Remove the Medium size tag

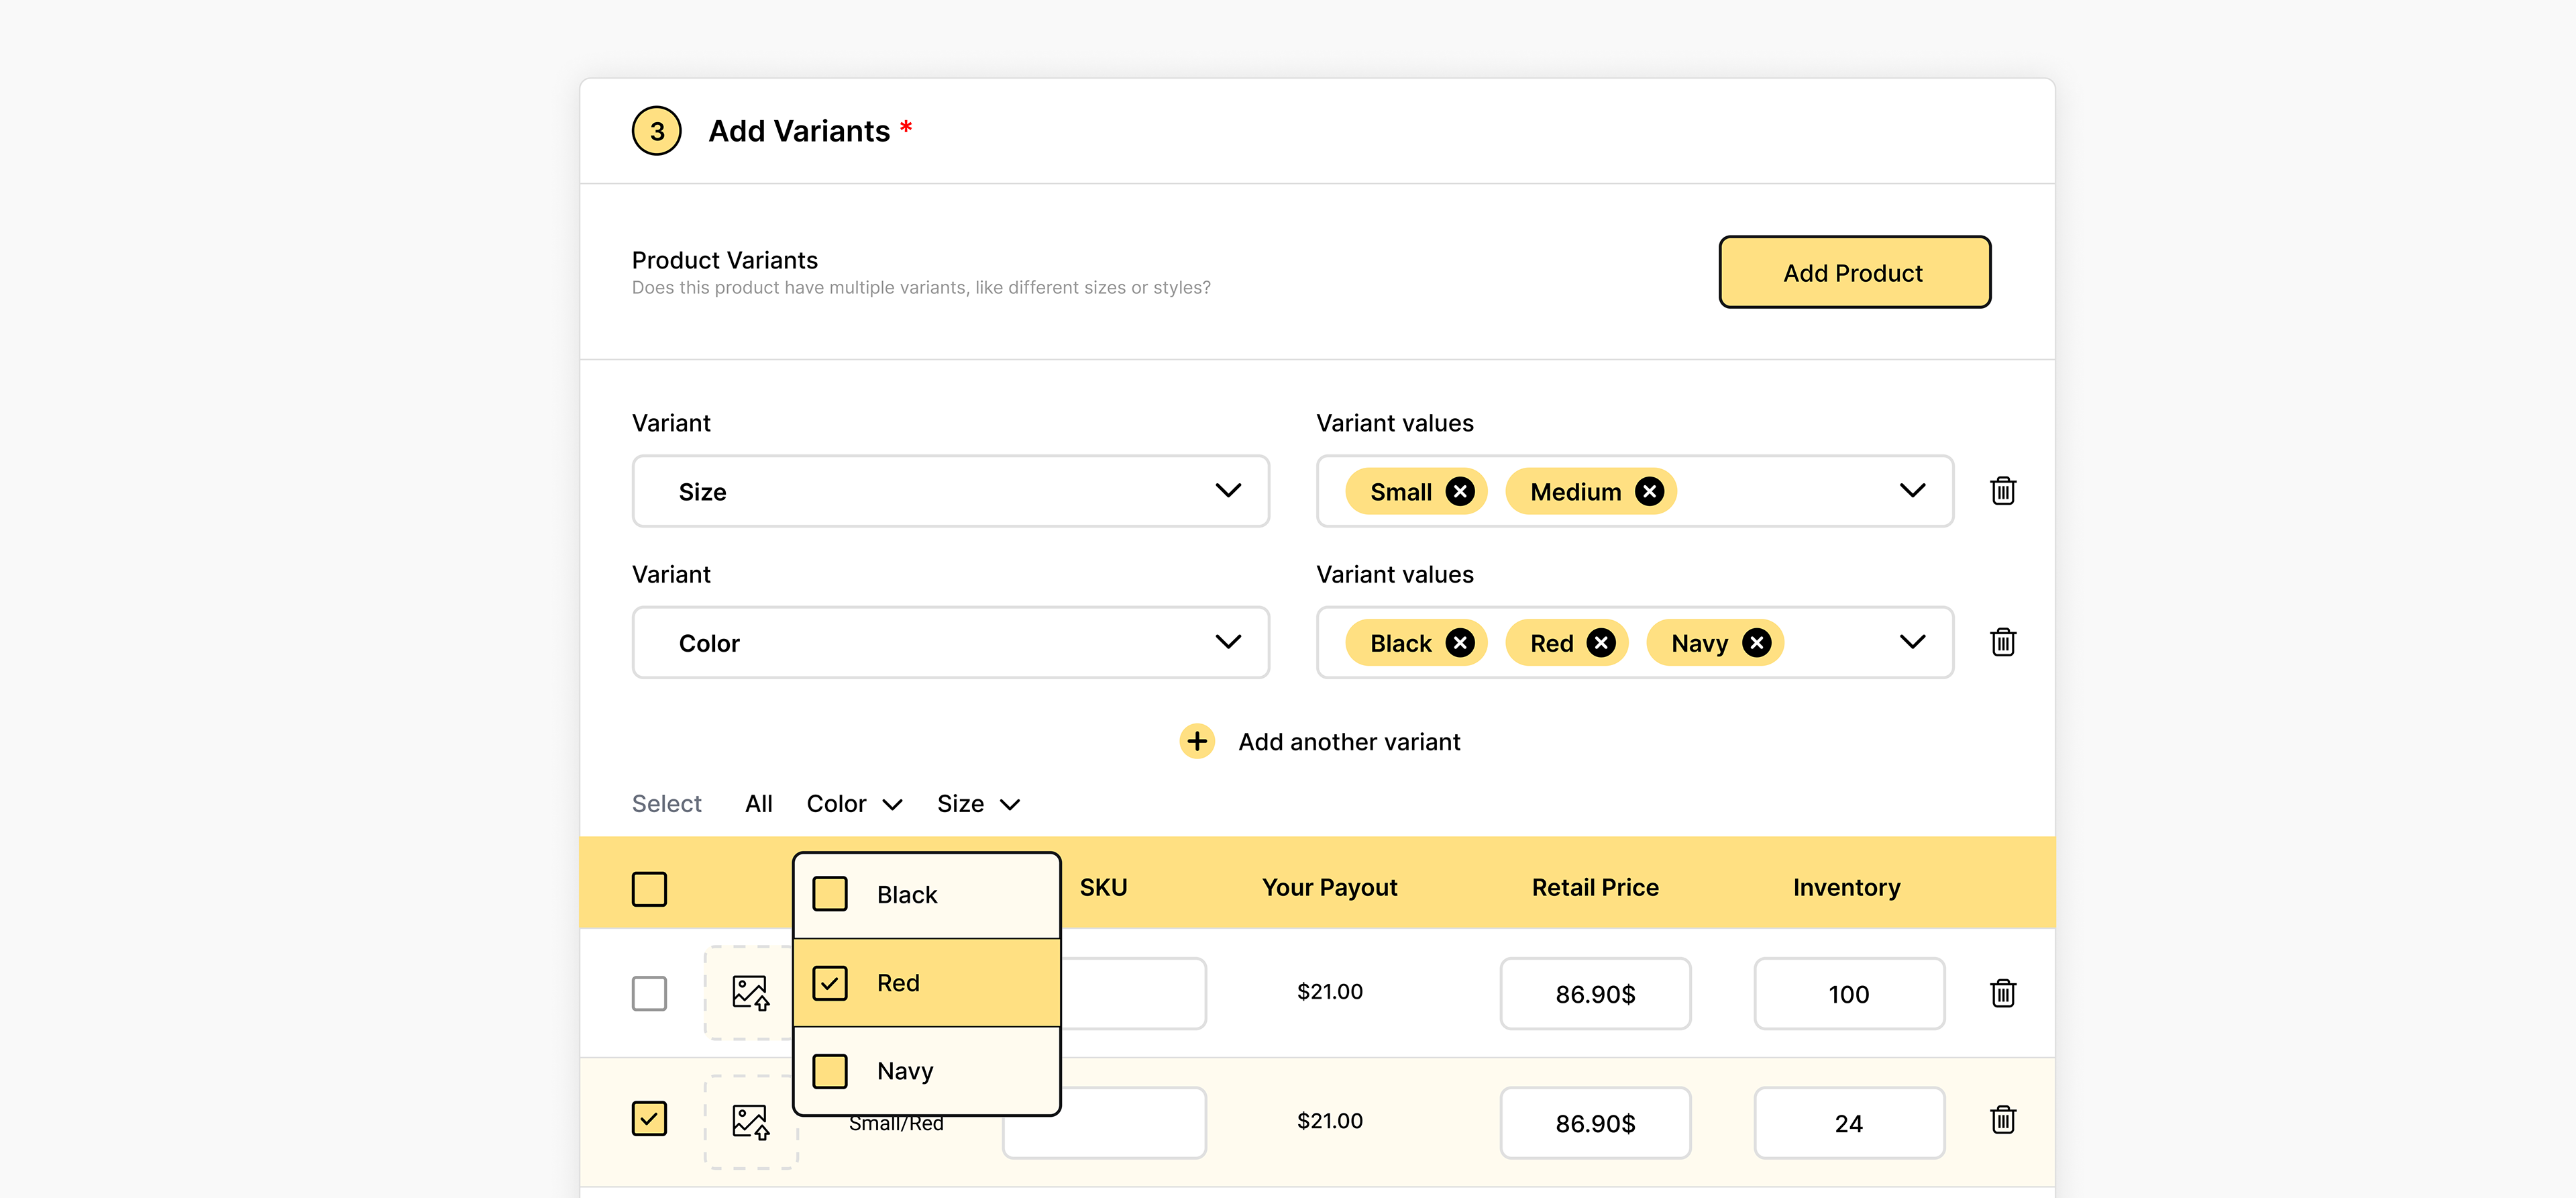pyautogui.click(x=1649, y=491)
